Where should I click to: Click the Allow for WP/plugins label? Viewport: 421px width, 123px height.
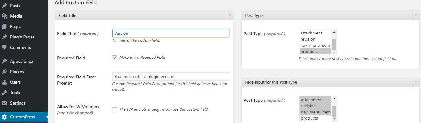pos(78,107)
